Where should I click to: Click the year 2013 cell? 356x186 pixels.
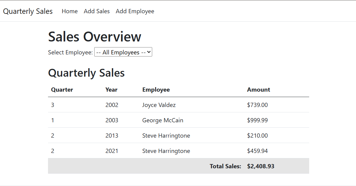pos(112,136)
